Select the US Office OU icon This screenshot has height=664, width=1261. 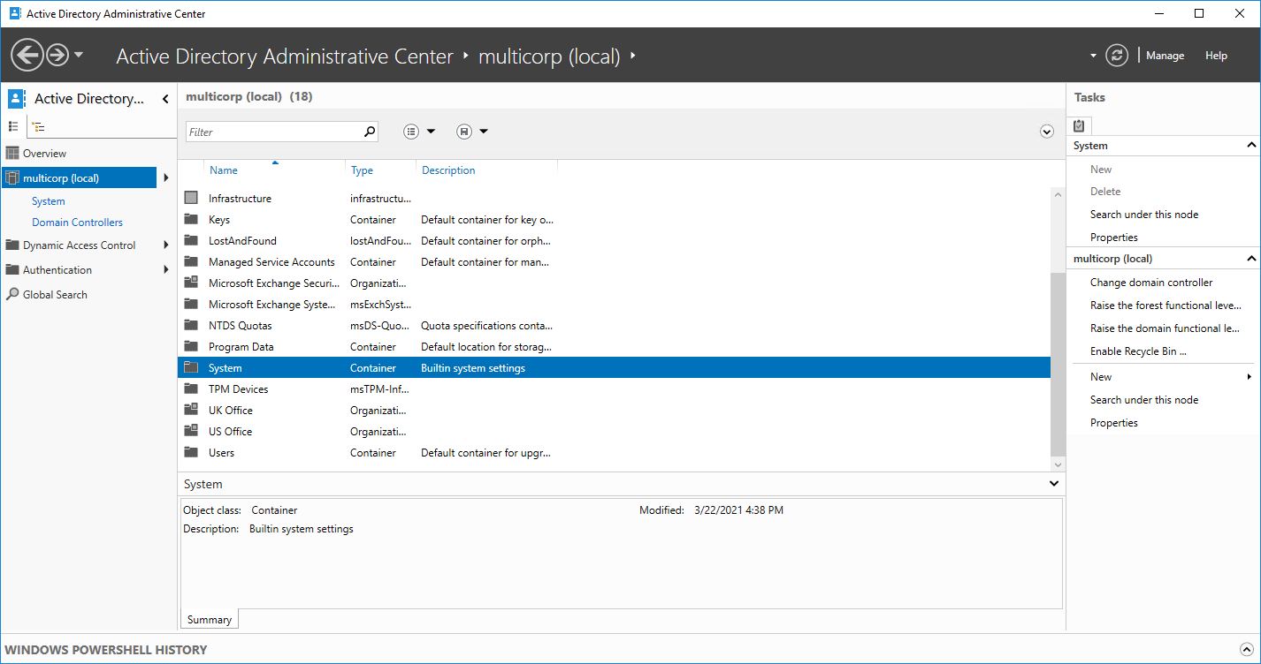pyautogui.click(x=191, y=431)
